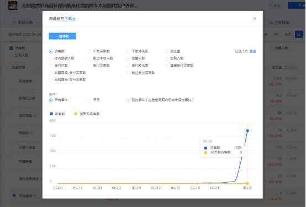306x207 pixels.
Task: Select the 支付件数 radio option
Action: coord(51,66)
